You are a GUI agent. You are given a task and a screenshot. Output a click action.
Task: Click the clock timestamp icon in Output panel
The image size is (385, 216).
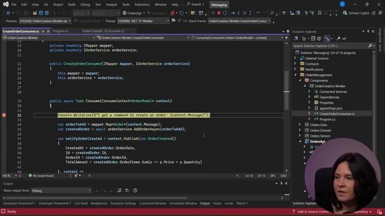(x=135, y=190)
